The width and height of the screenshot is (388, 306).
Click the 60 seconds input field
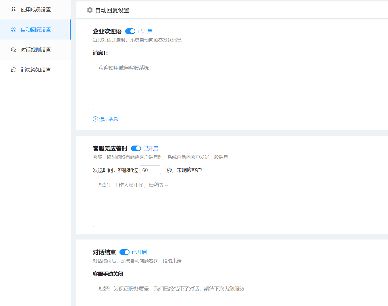150,170
